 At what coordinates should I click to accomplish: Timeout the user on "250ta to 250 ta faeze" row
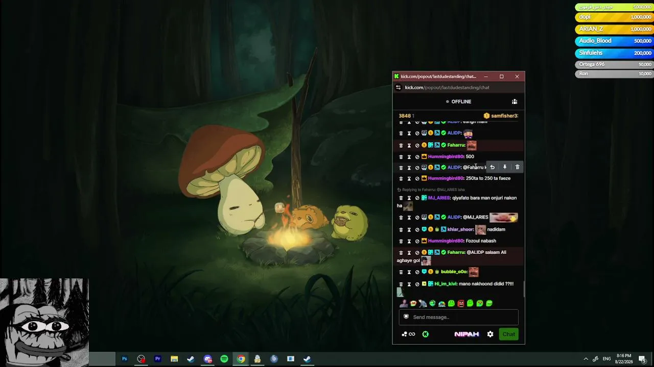(x=409, y=179)
